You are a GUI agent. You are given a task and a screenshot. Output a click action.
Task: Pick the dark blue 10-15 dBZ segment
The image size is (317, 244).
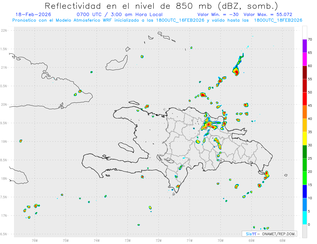pos(305,191)
